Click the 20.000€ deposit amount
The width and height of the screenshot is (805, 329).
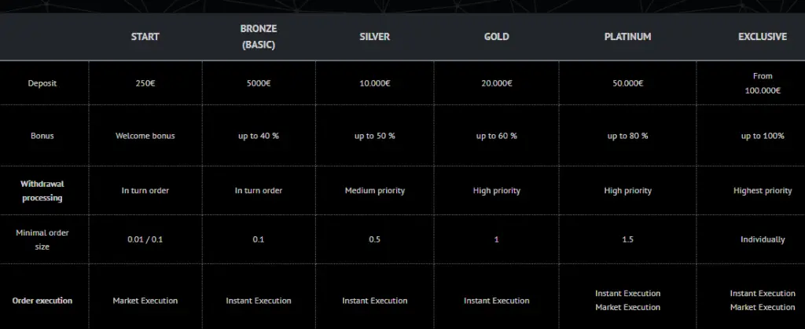click(496, 82)
